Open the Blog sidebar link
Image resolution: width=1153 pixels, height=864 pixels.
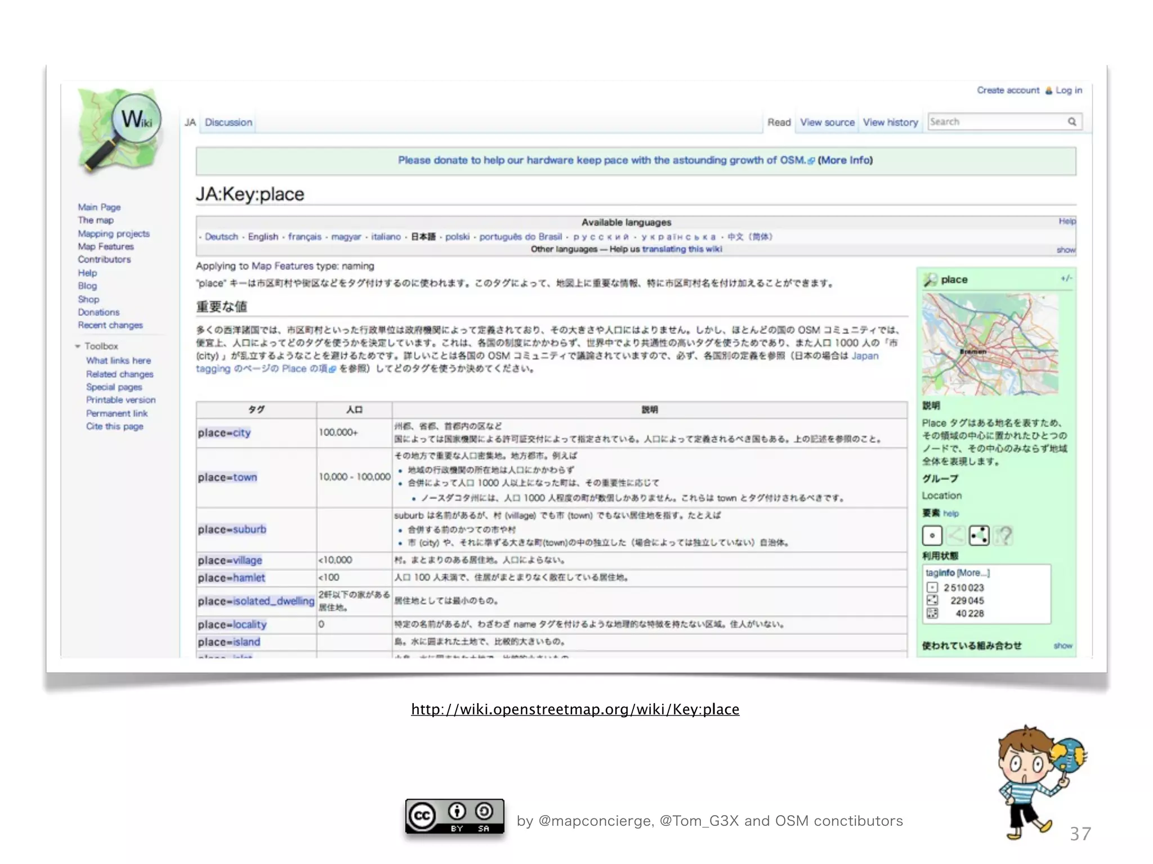(x=87, y=286)
